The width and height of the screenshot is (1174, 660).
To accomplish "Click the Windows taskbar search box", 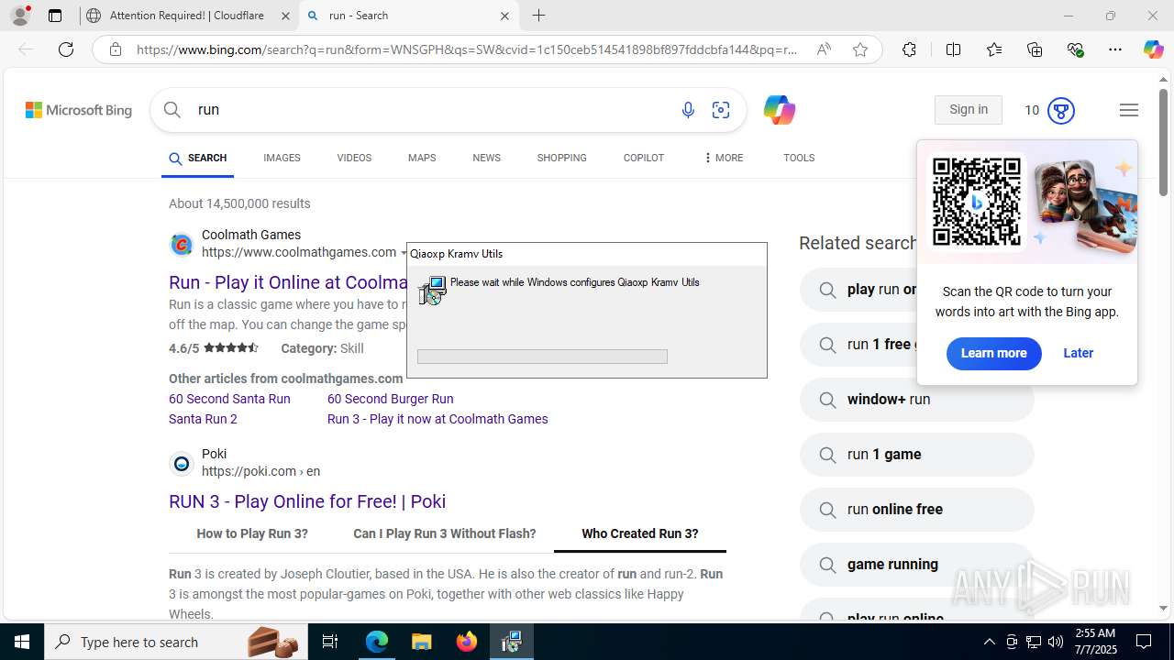I will [x=174, y=642].
